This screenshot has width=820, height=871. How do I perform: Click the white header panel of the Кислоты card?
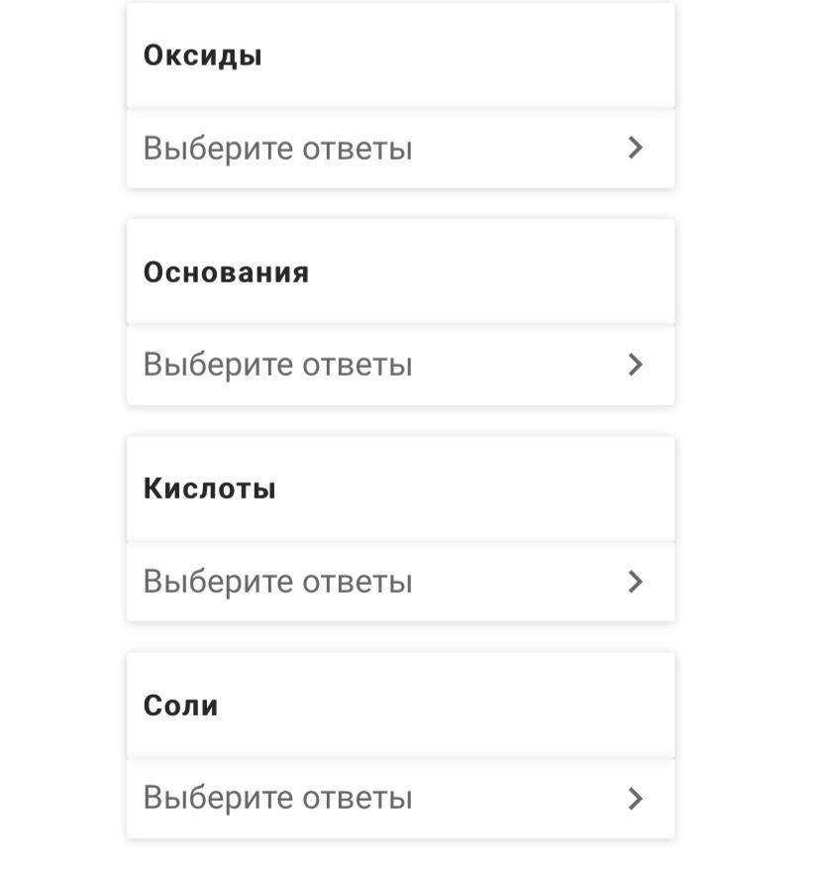click(465, 489)
